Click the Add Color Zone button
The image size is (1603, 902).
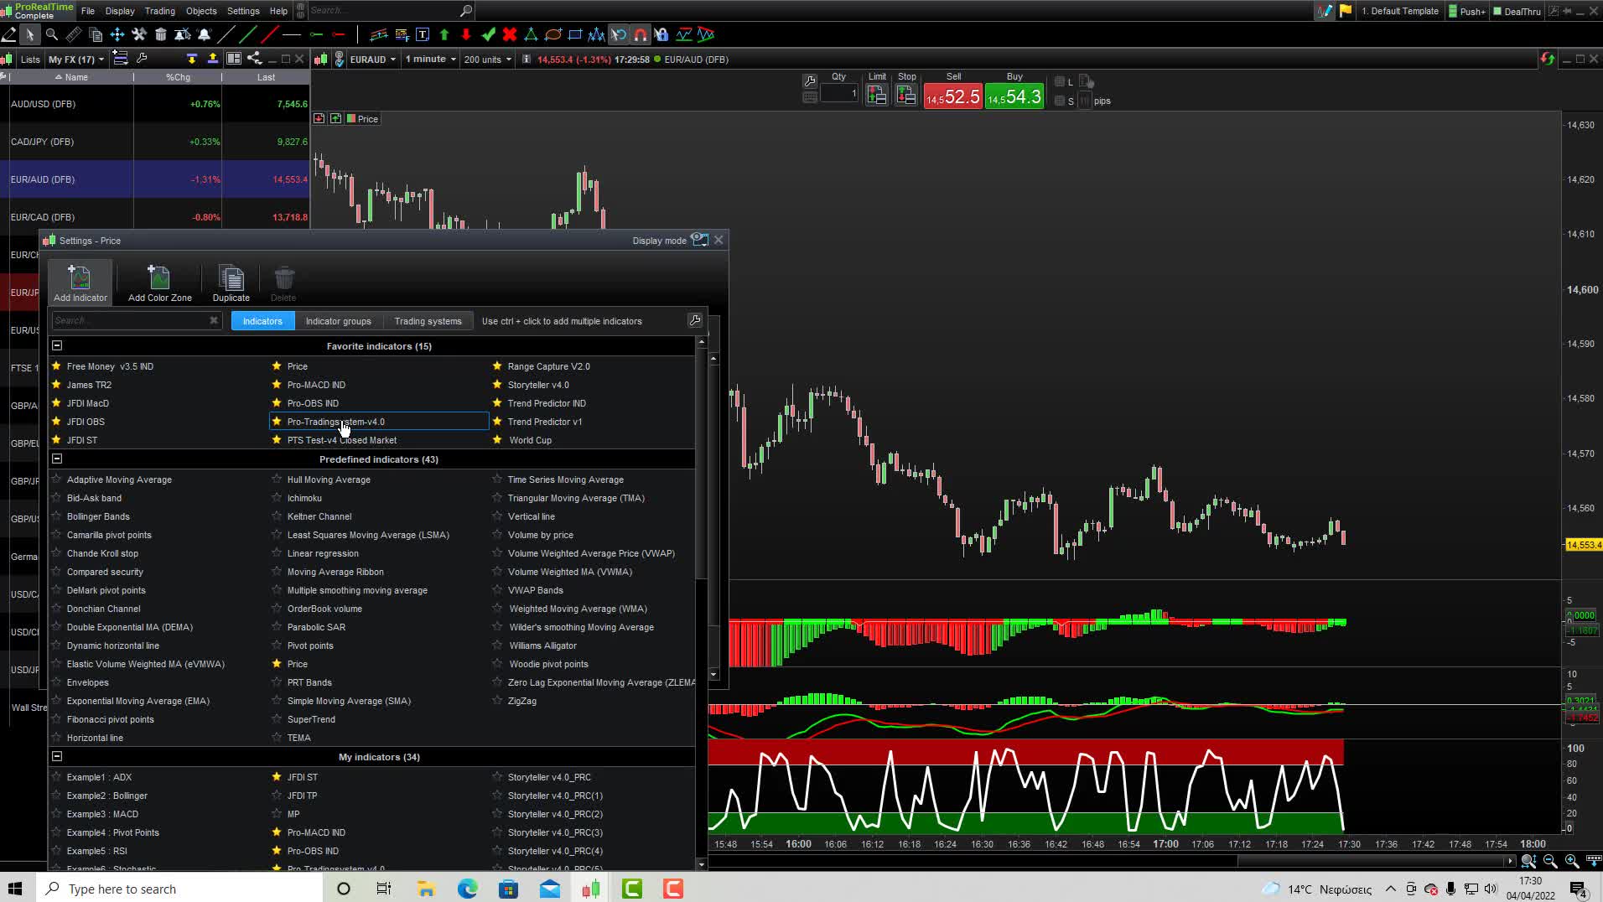tap(158, 282)
